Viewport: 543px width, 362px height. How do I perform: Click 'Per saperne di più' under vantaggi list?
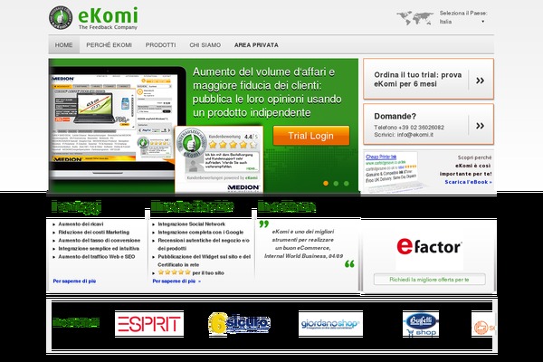tap(74, 281)
